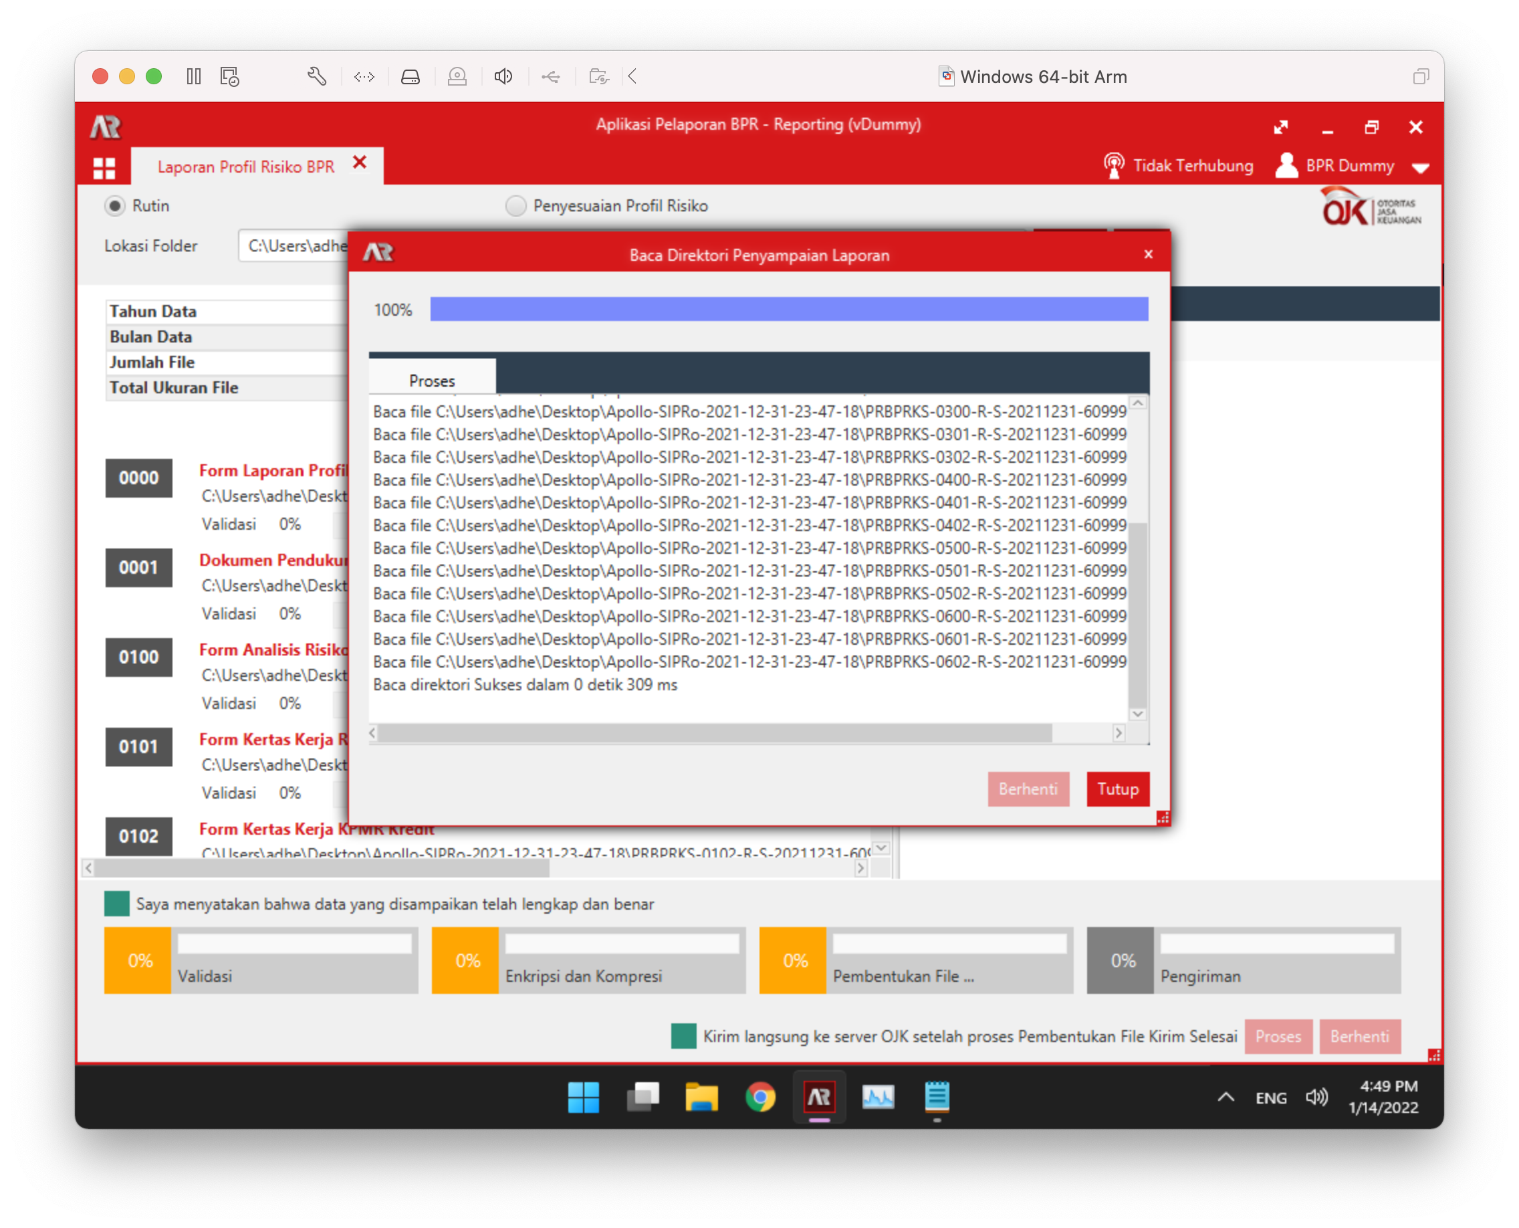Click the 100% progress bar
This screenshot has height=1228, width=1519.
(x=789, y=309)
